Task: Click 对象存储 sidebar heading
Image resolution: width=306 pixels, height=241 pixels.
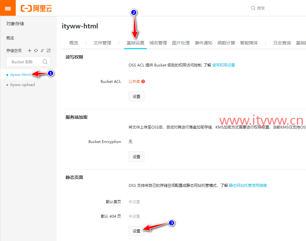Action: tap(15, 24)
